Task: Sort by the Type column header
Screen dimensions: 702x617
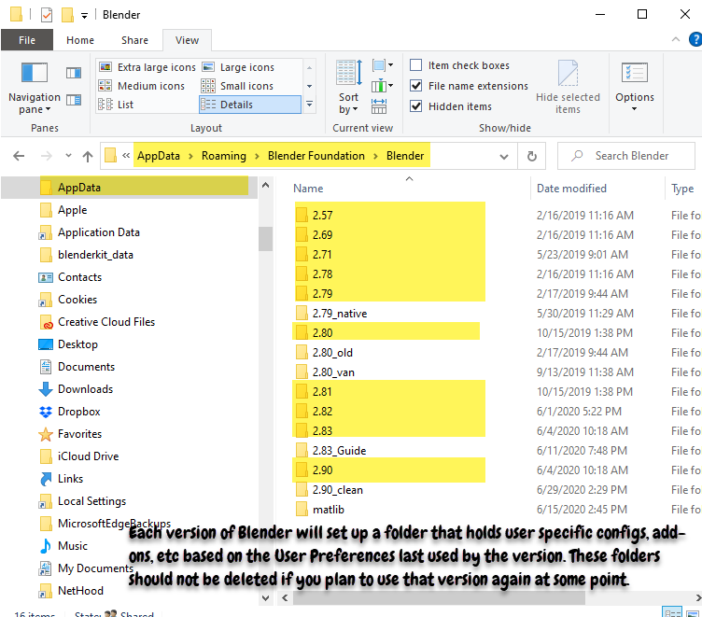Action: (x=682, y=189)
